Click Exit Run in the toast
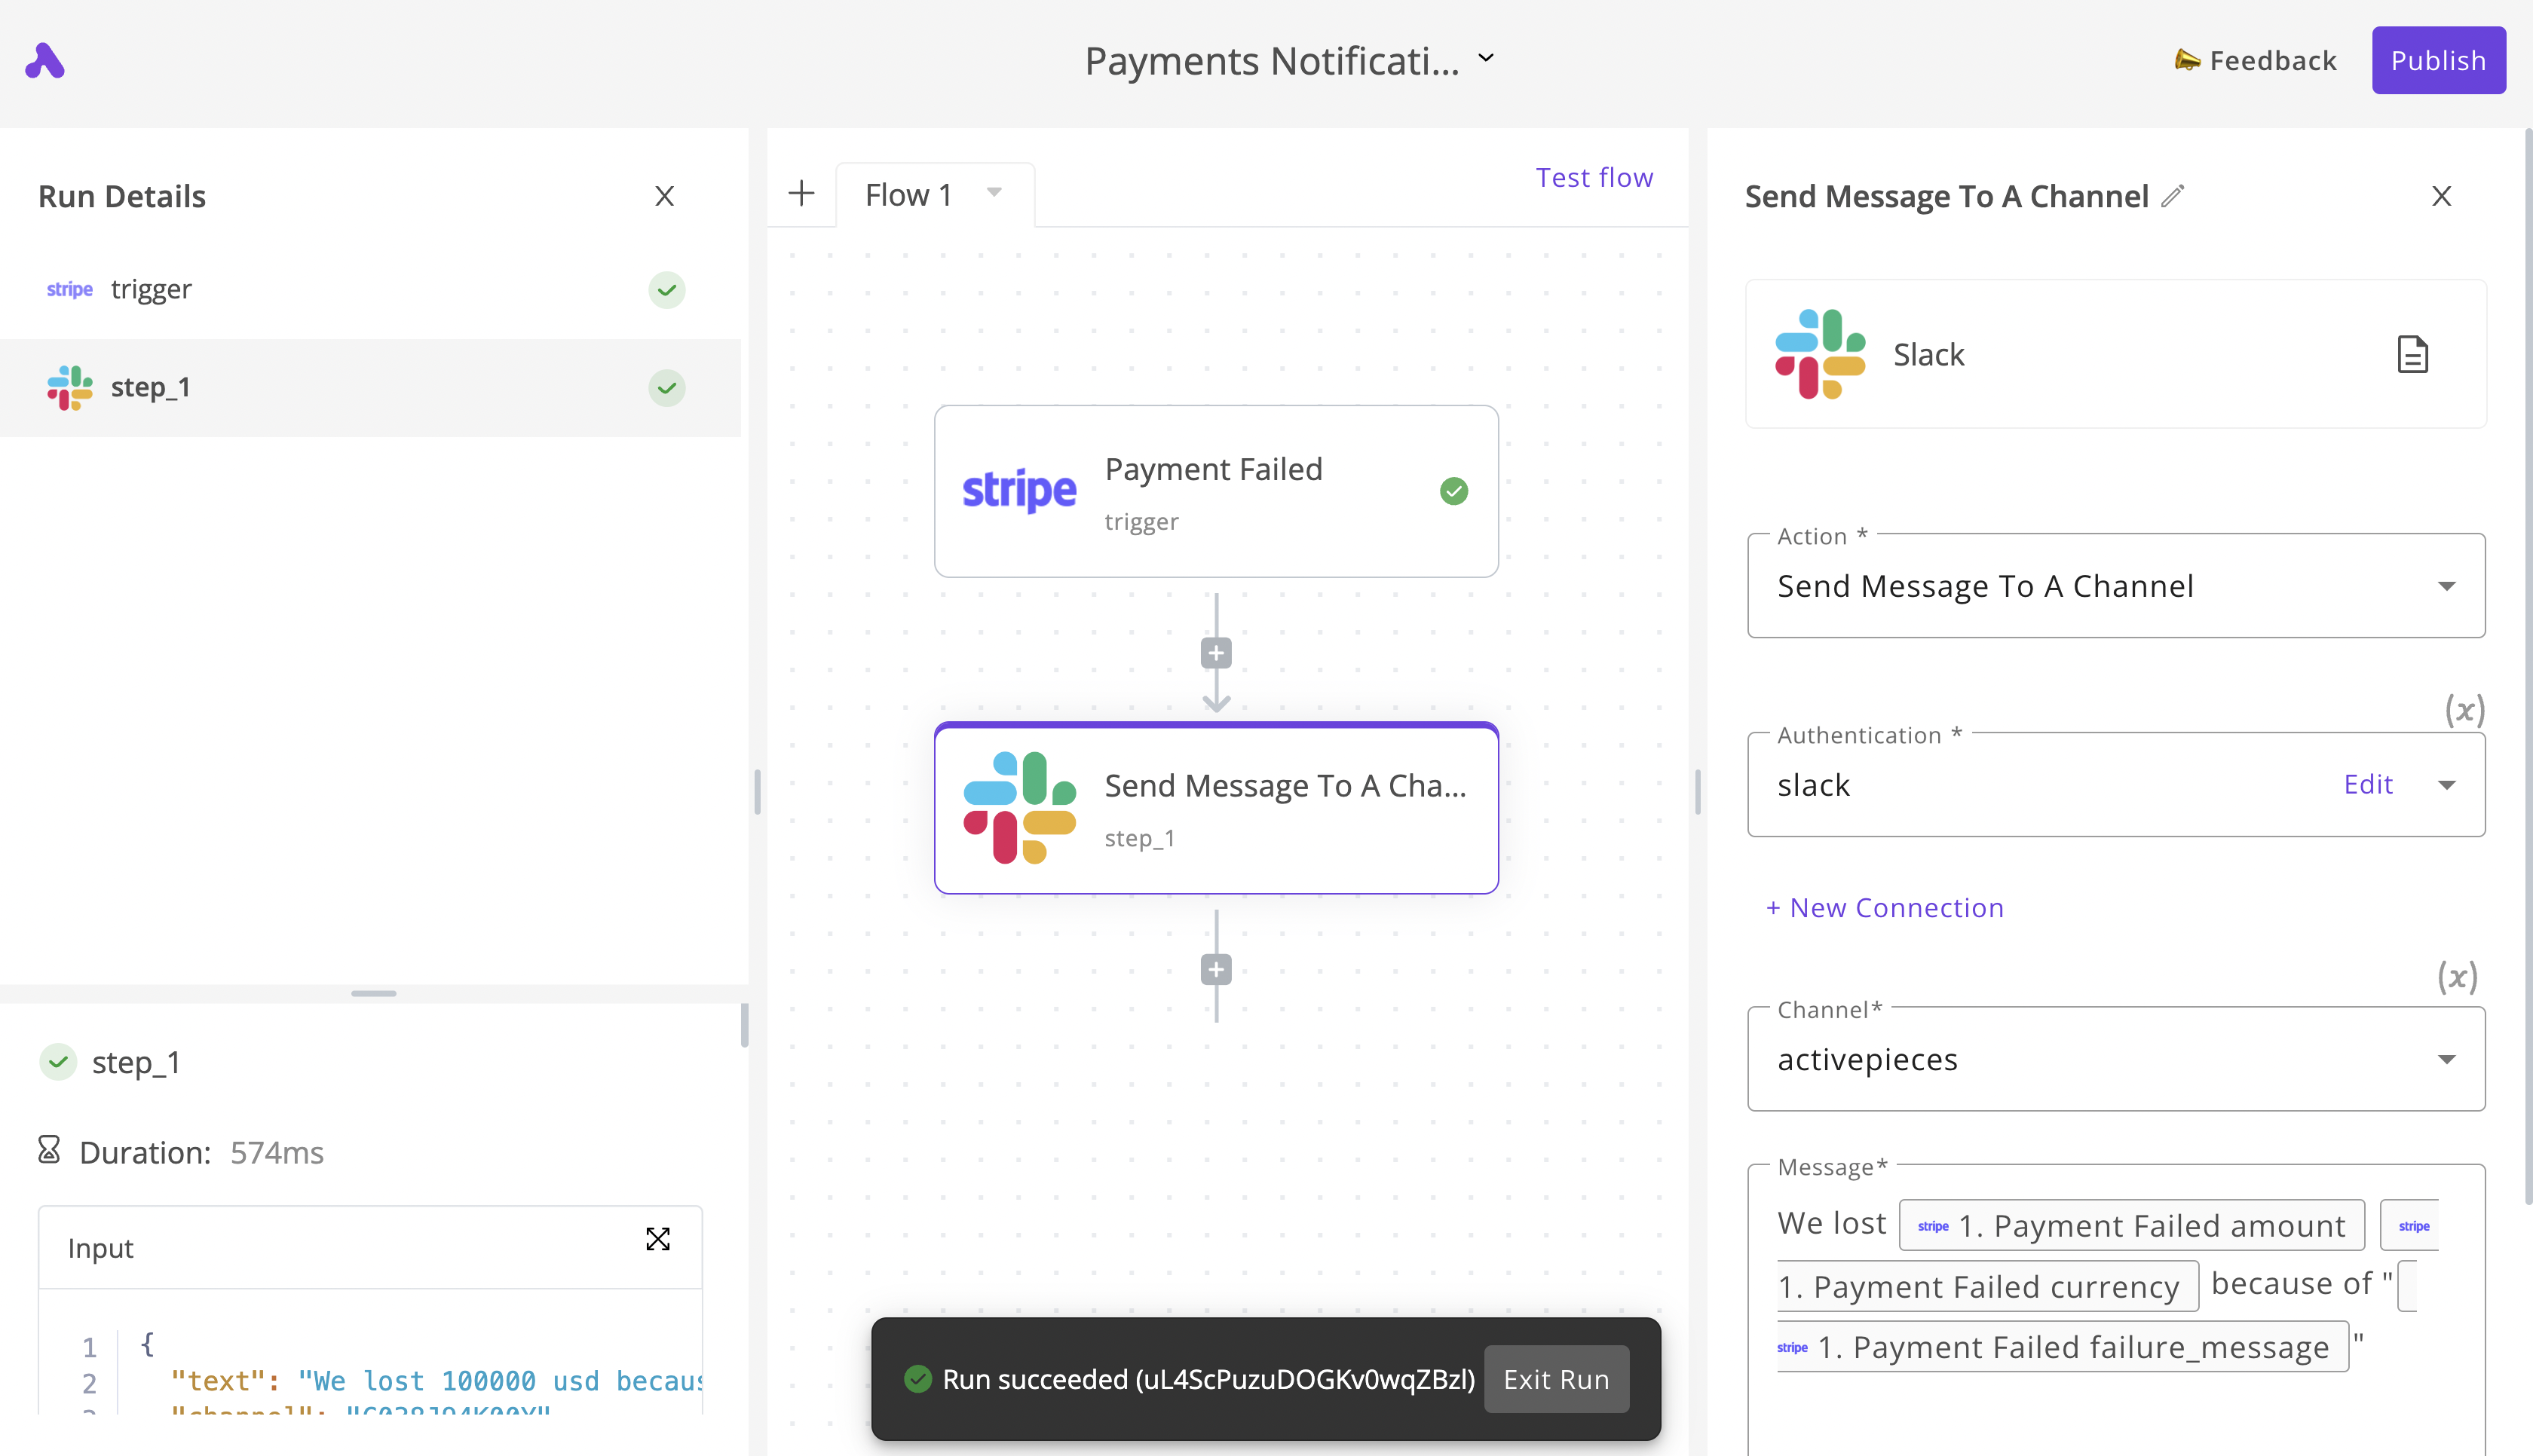The image size is (2533, 1456). (x=1556, y=1379)
